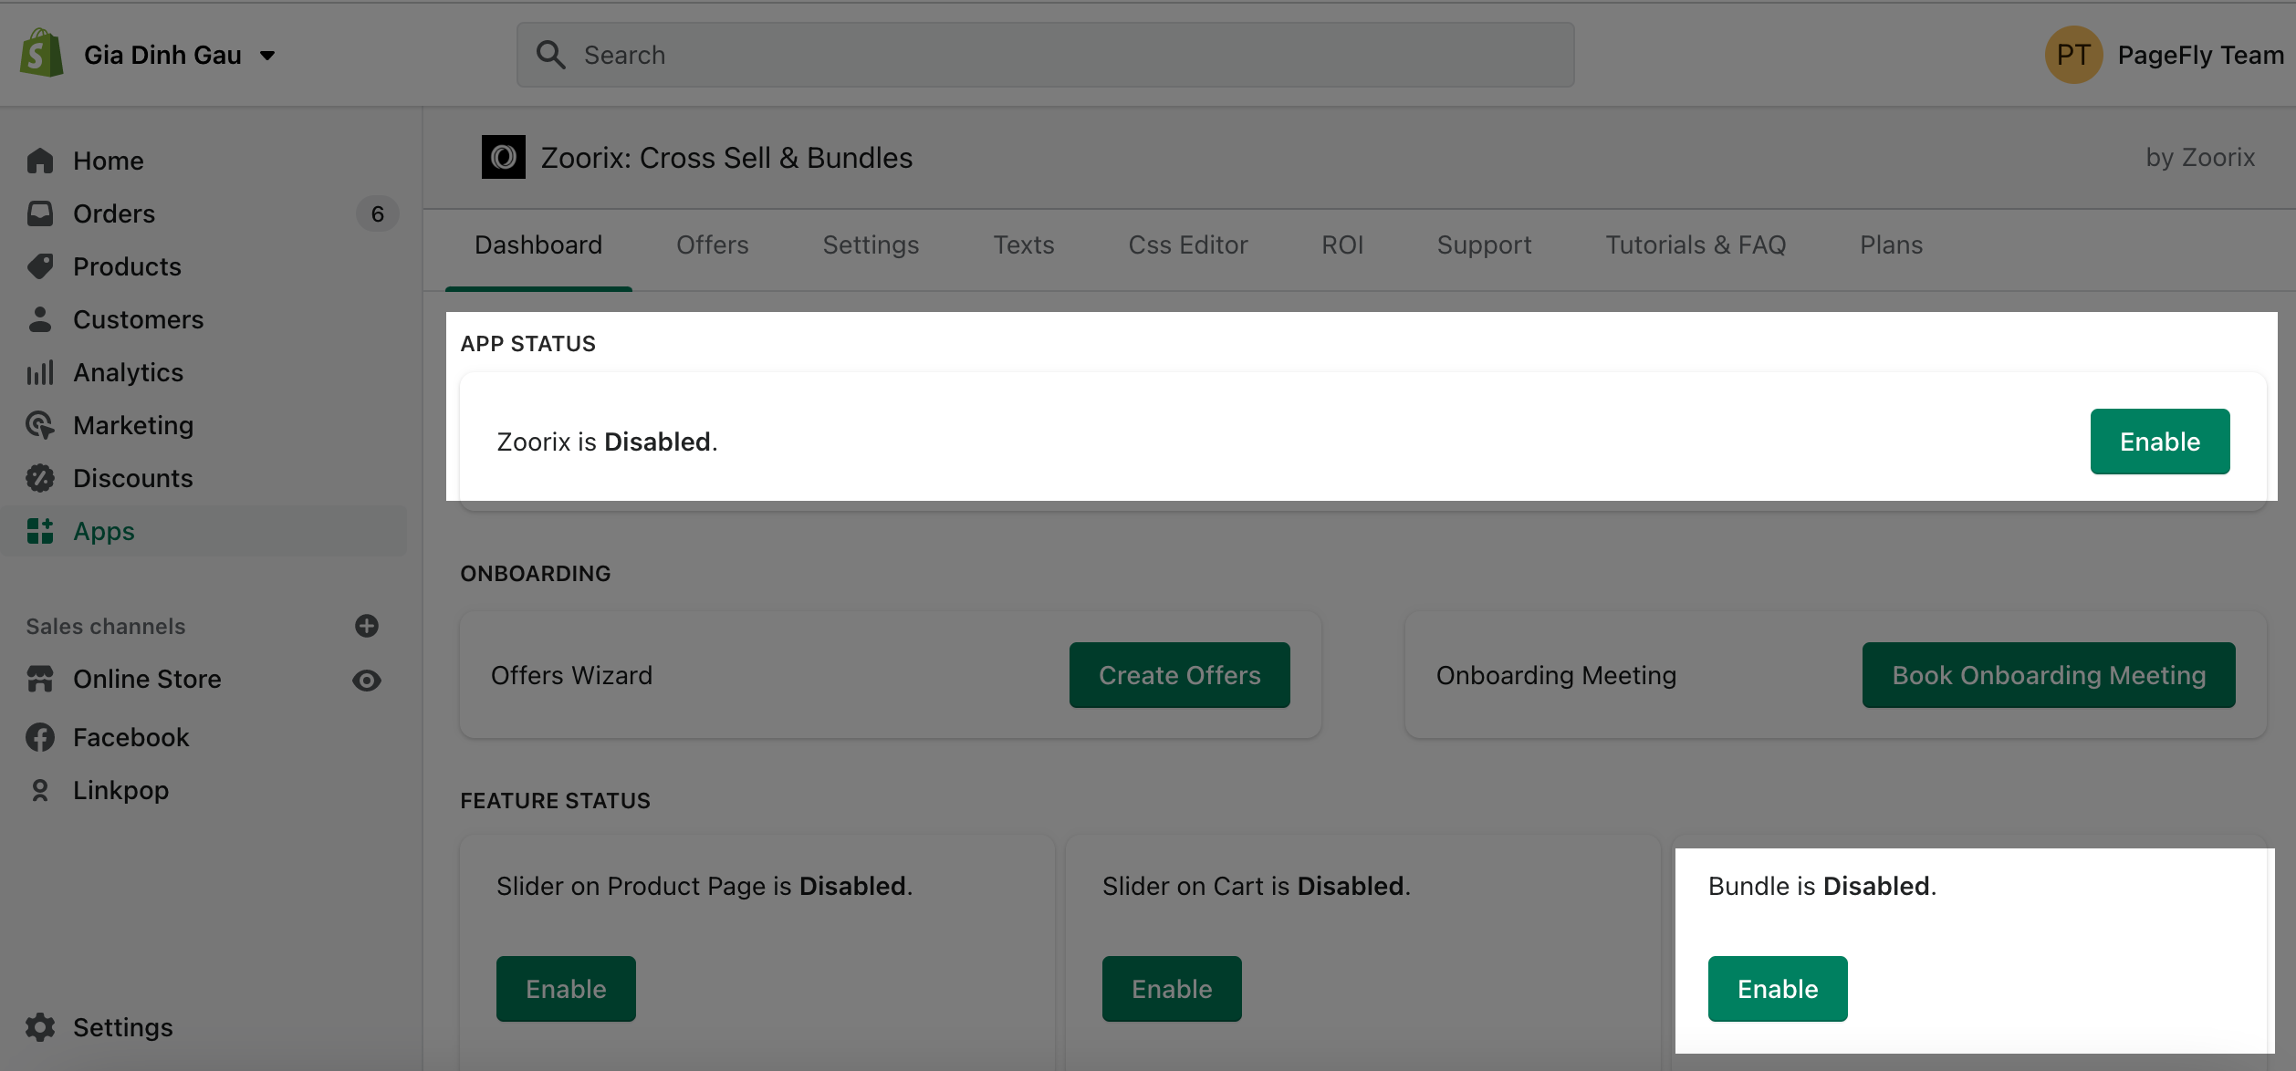The width and height of the screenshot is (2296, 1071).
Task: Click the Orders count badge 6
Action: click(x=378, y=213)
